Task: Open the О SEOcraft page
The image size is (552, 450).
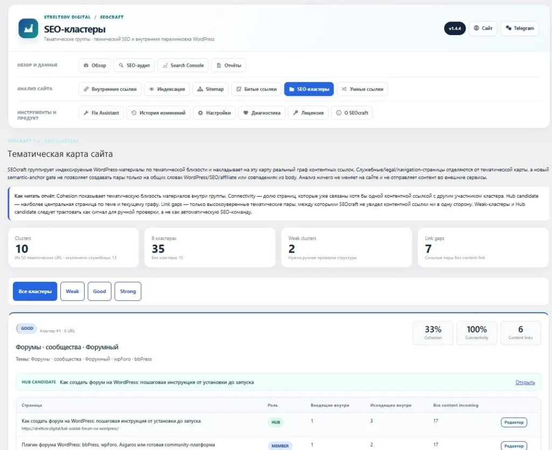Action: [x=351, y=113]
